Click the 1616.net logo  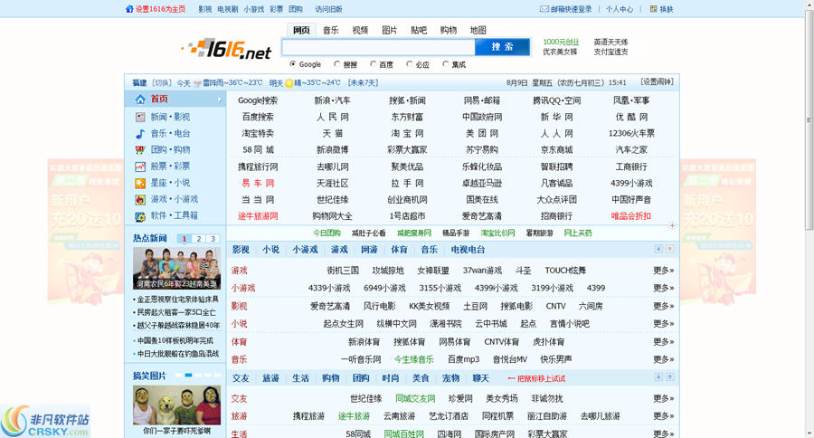[x=227, y=49]
